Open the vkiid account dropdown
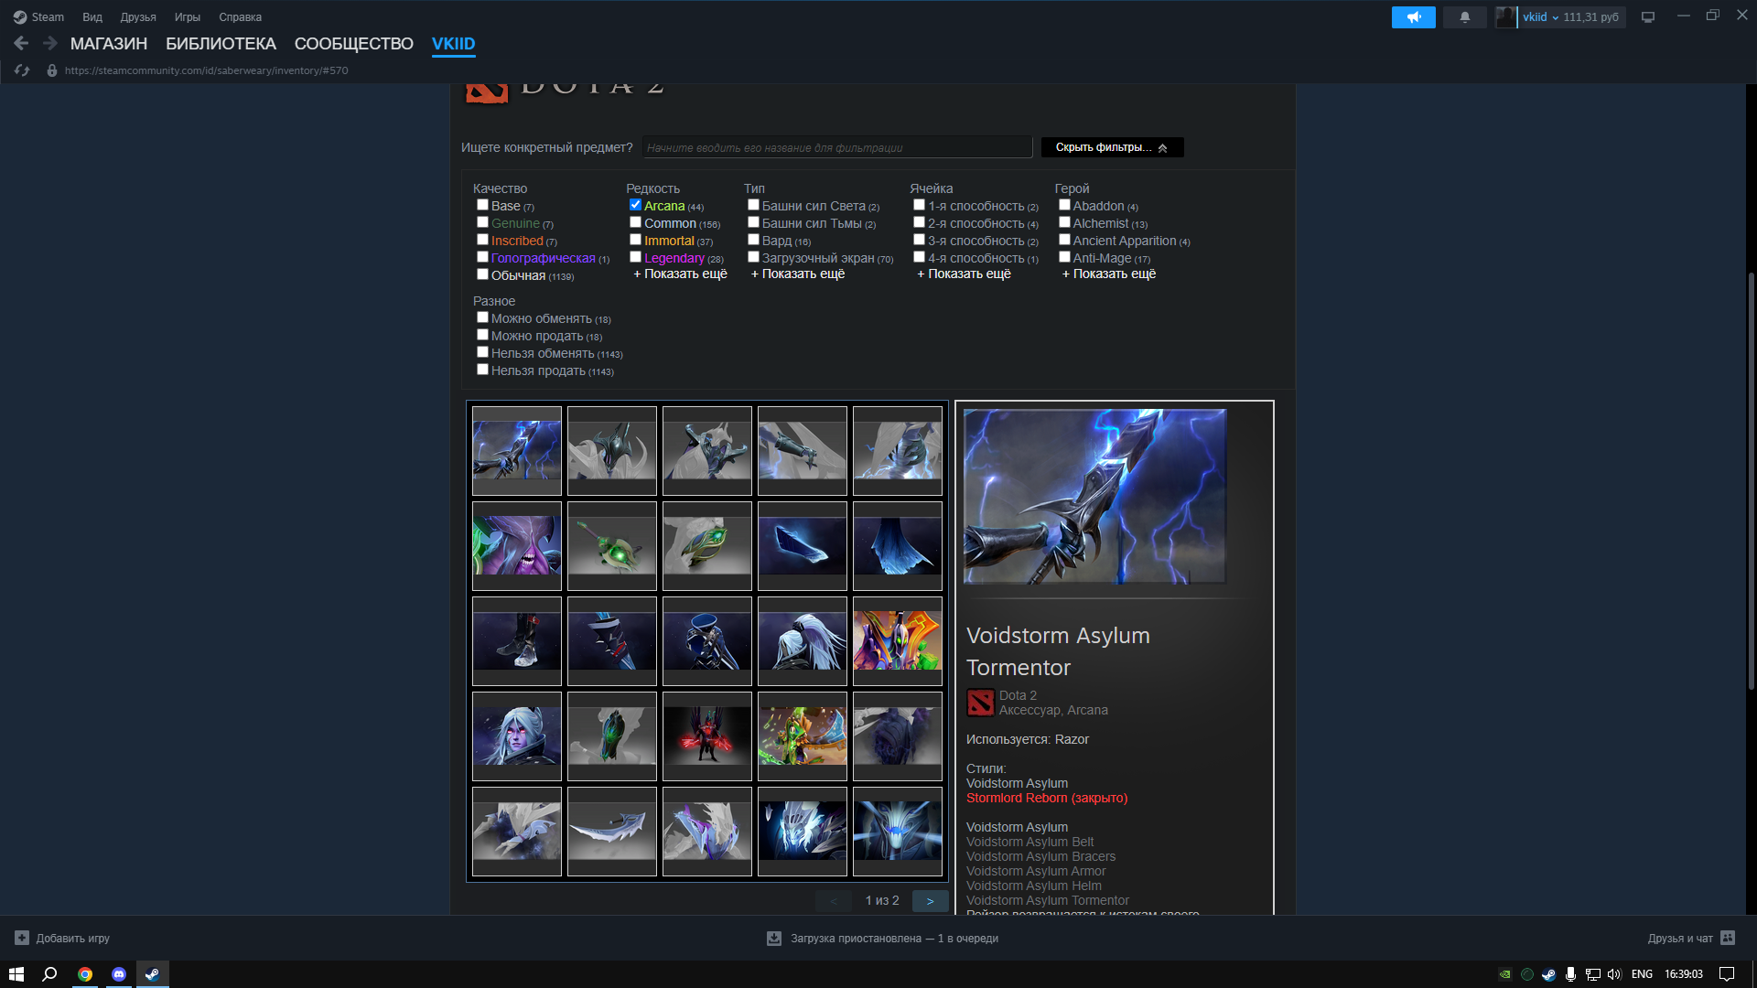Image resolution: width=1757 pixels, height=988 pixels. click(1540, 17)
